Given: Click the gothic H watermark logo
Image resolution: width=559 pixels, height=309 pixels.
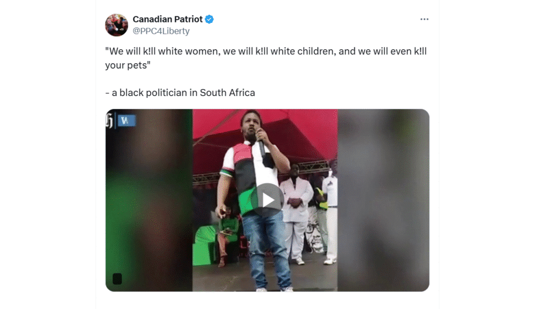Looking at the screenshot, I should click(x=109, y=121).
